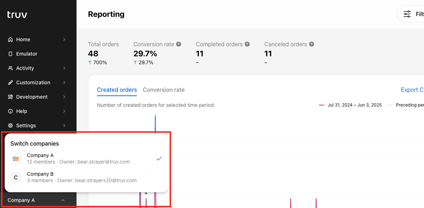The height and width of the screenshot is (208, 424).
Task: Expand the Development submenu chevron
Action: (x=64, y=97)
